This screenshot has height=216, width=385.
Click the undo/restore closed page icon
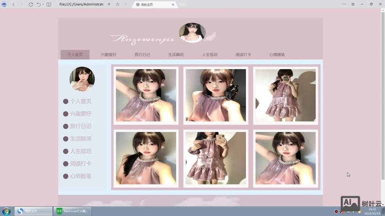click(x=38, y=4)
